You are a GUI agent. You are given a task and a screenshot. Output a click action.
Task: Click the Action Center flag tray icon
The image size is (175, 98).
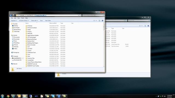(163, 96)
